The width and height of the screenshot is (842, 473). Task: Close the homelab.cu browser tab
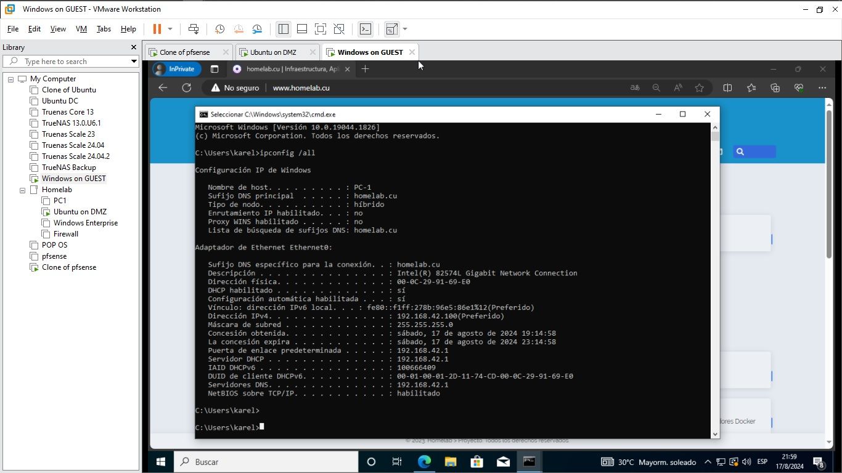[347, 69]
